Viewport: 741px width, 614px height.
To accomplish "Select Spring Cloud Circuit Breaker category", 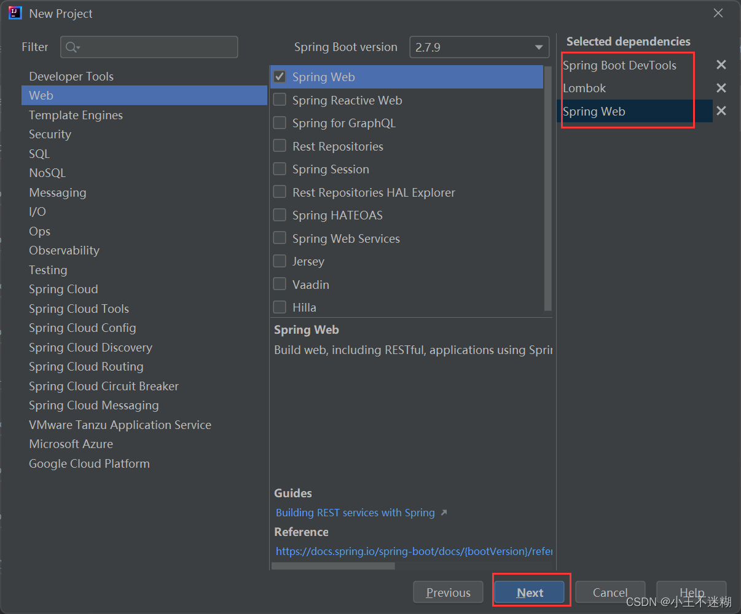I will click(144, 386).
